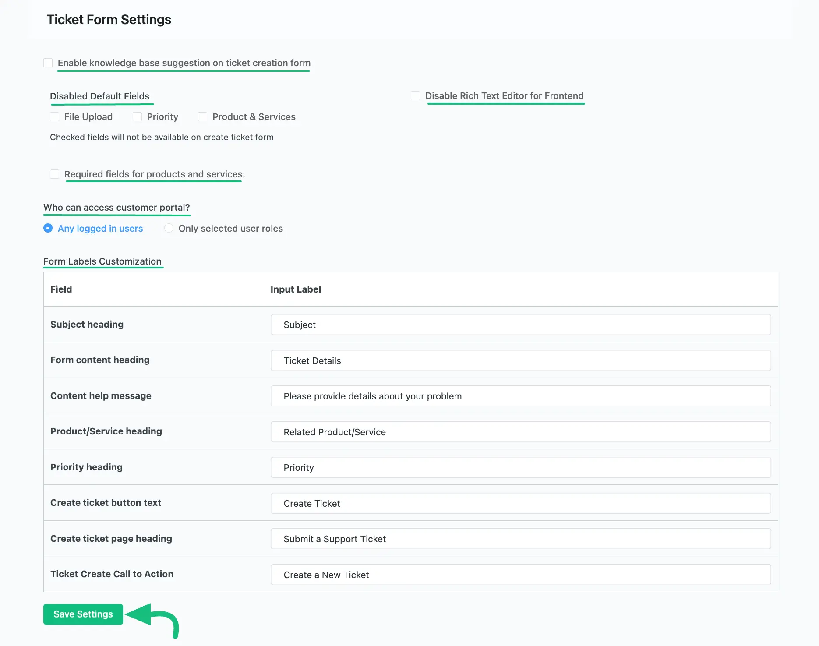The width and height of the screenshot is (819, 646).
Task: Click the Form Labels Customization heading
Action: (x=102, y=261)
